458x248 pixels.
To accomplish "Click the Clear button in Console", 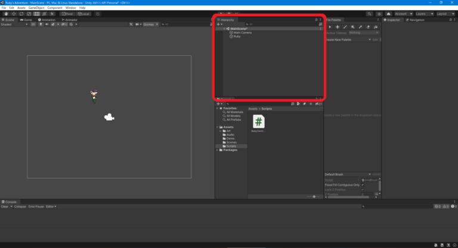I will coord(4,206).
